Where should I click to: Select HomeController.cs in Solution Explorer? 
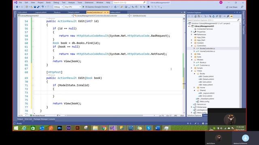tap(207, 51)
